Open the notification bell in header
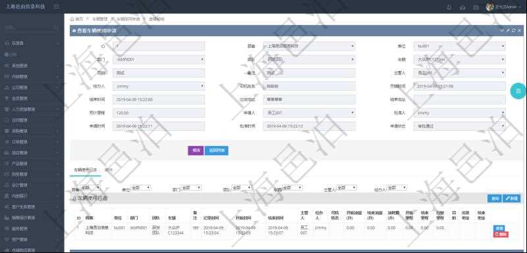 [449, 7]
